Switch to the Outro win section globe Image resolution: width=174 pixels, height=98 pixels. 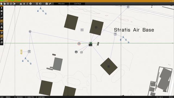pos(2,39)
